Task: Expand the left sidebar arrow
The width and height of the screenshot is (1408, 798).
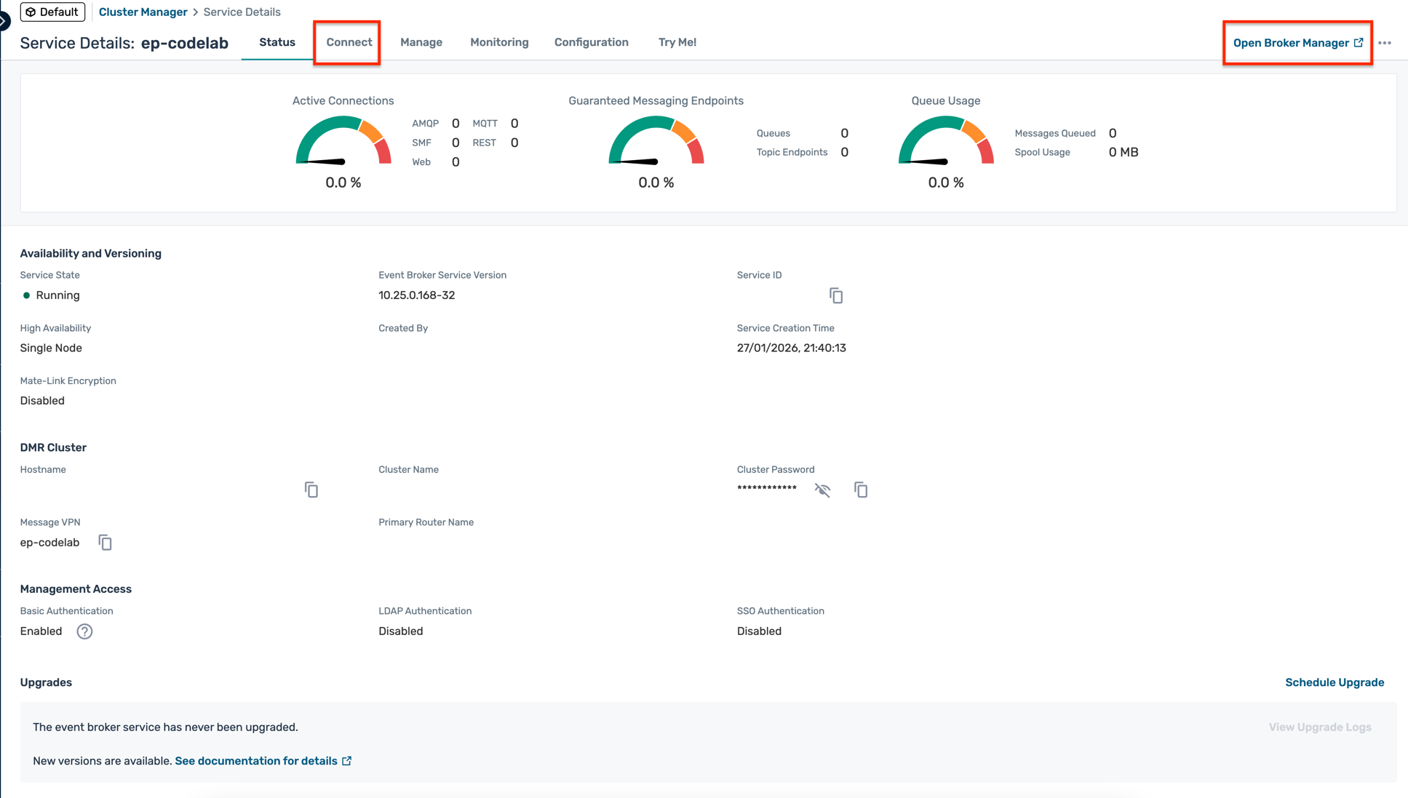Action: [4, 21]
